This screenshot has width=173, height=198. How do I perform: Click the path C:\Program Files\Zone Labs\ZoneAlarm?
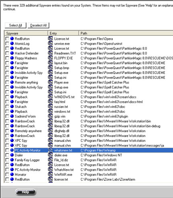108,179
